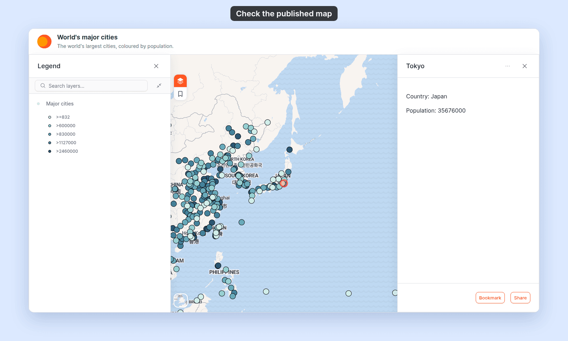Click the >1127000 legend circle swatch
The image size is (568, 341).
tap(50, 143)
